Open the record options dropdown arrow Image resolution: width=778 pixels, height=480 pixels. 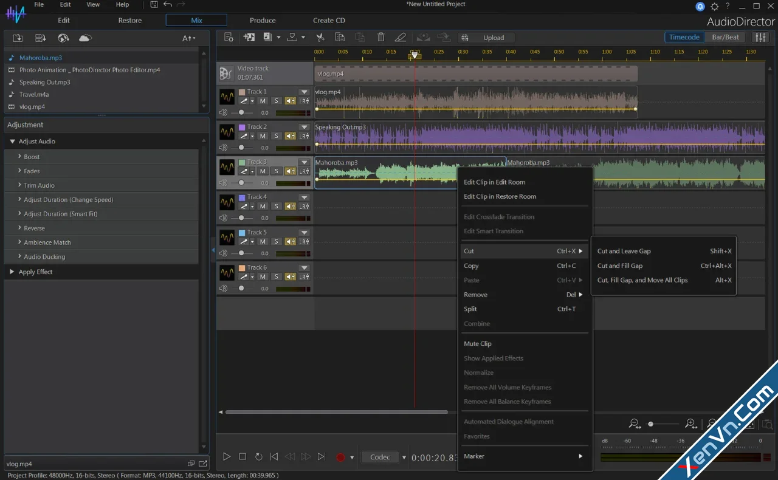tap(352, 458)
